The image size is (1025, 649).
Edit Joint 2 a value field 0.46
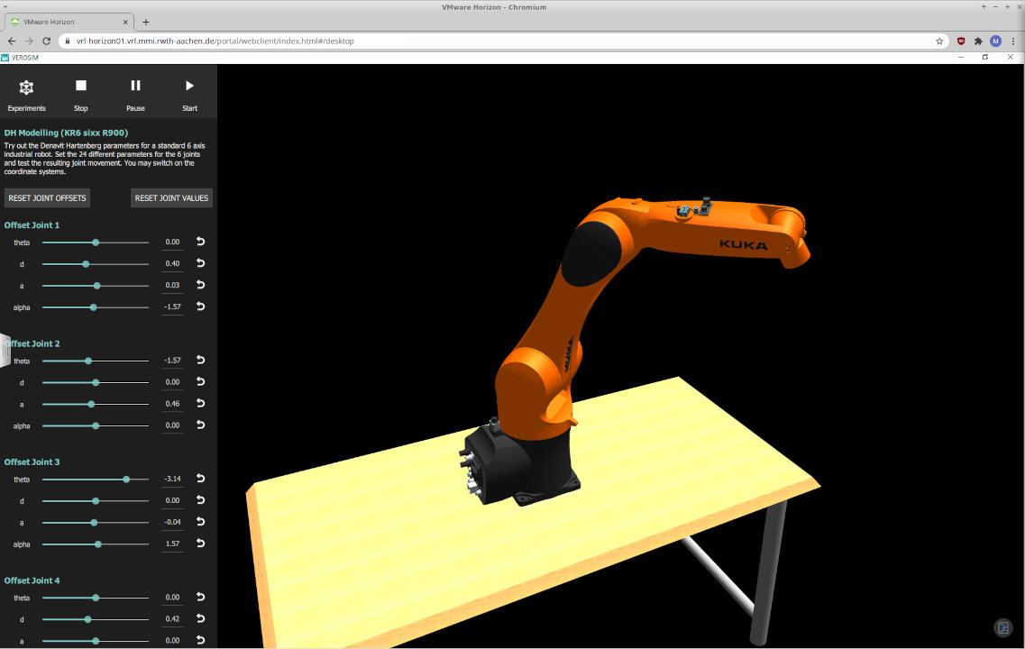click(172, 403)
